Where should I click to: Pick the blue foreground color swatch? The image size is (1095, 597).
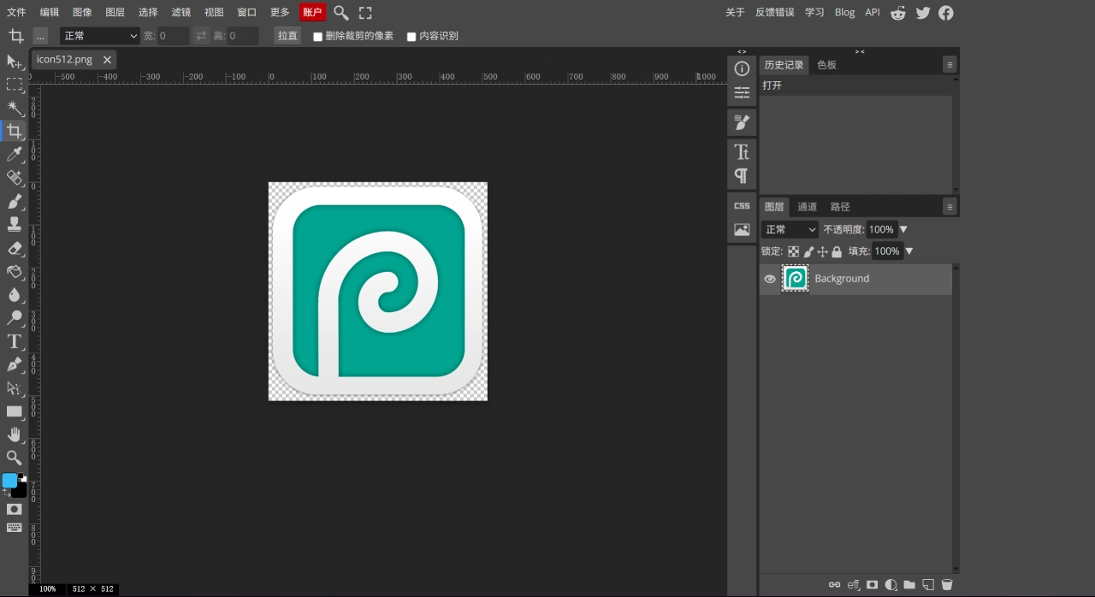pyautogui.click(x=9, y=481)
